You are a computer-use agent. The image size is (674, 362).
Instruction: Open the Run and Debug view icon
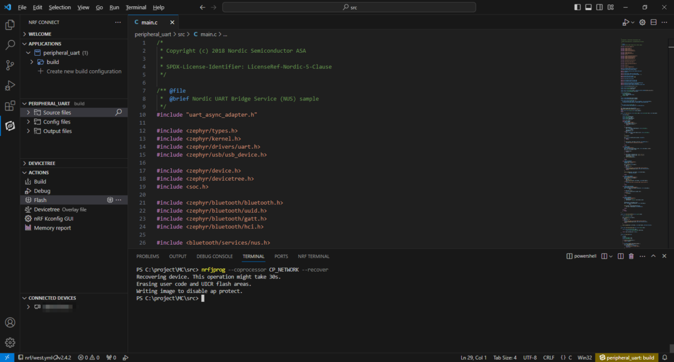pyautogui.click(x=10, y=85)
